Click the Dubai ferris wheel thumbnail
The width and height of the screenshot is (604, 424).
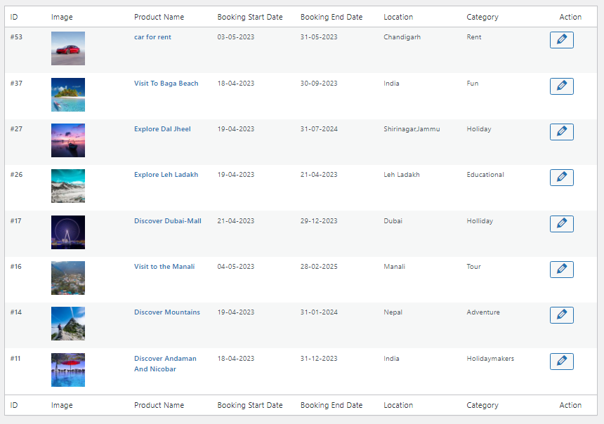coord(68,232)
